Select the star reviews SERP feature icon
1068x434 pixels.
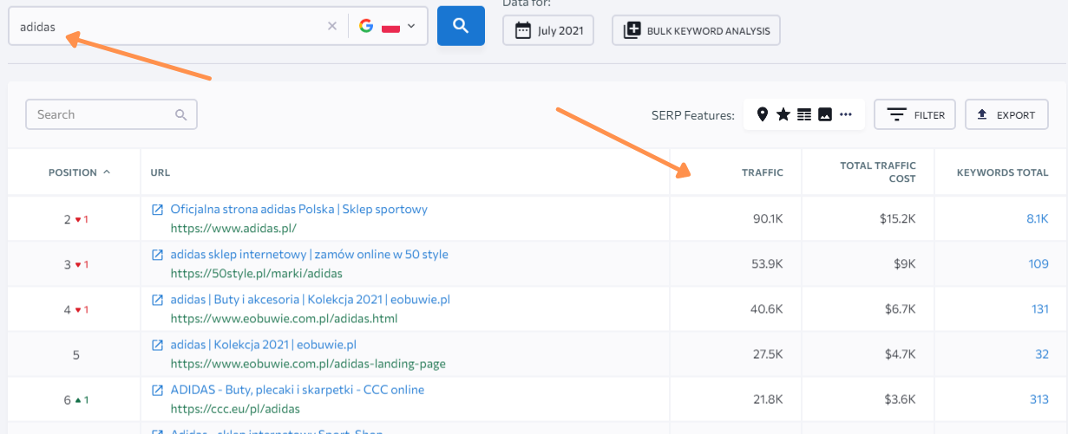(x=783, y=114)
